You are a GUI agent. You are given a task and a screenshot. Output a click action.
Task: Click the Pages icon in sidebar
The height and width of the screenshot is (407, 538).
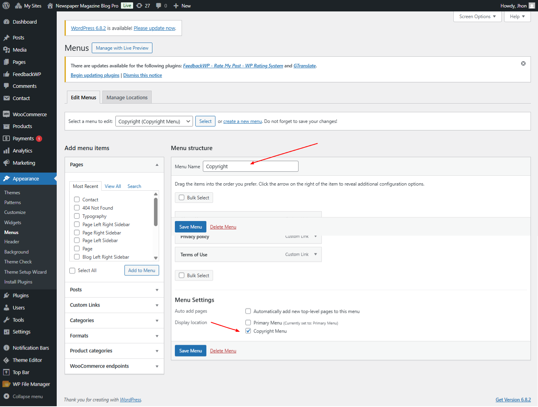pyautogui.click(x=6, y=62)
